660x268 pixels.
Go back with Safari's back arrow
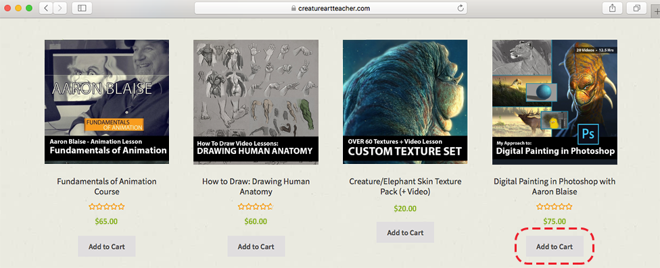click(46, 8)
